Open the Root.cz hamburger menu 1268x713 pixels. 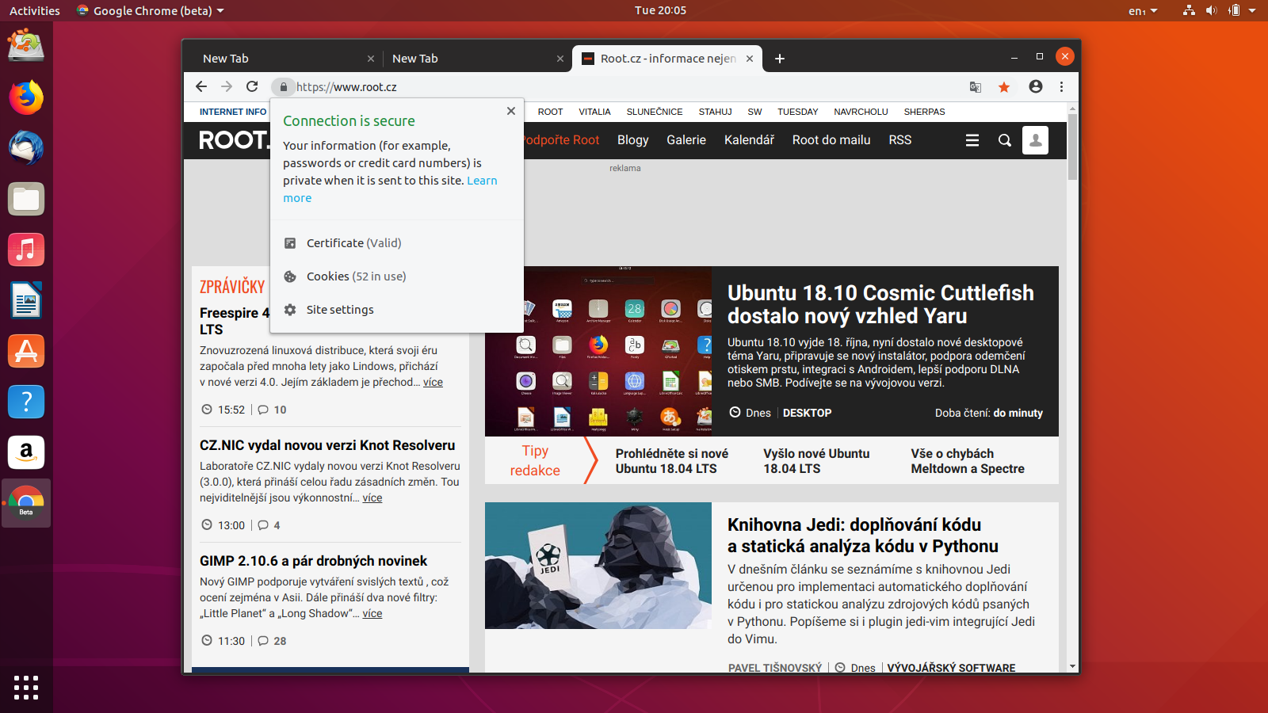[972, 139]
